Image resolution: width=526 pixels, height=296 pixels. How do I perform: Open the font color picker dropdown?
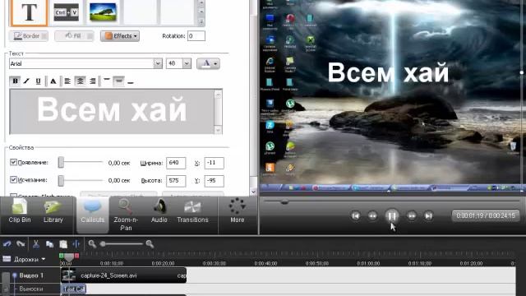pos(208,63)
